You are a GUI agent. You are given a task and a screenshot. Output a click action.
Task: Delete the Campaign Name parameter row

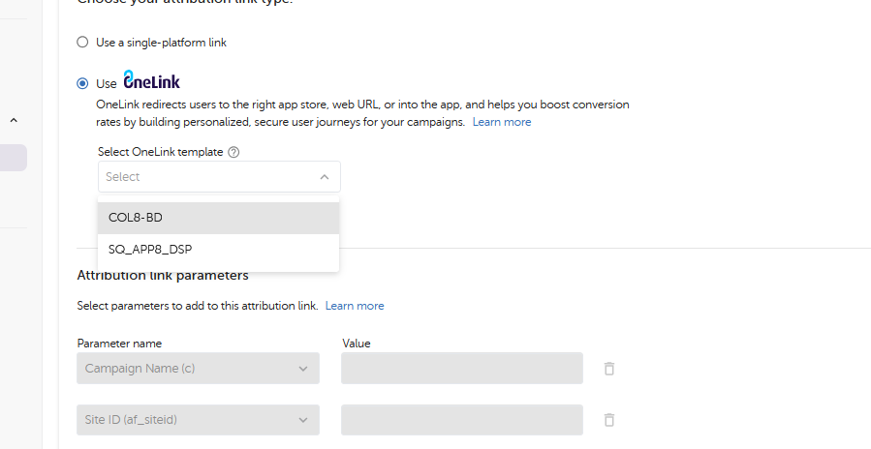(608, 369)
